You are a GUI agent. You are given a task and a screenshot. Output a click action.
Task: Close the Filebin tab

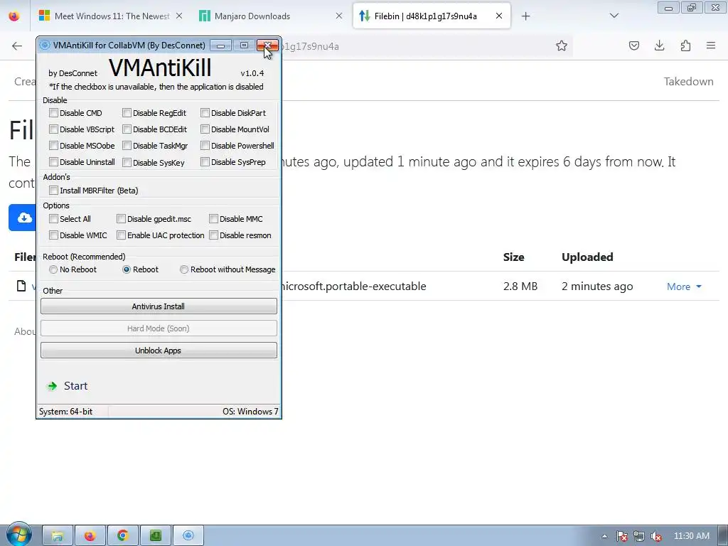(x=498, y=16)
